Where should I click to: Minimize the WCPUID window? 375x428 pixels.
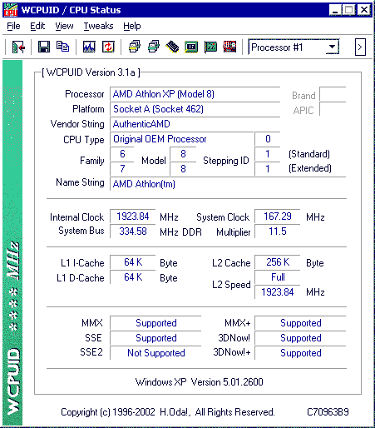point(335,10)
